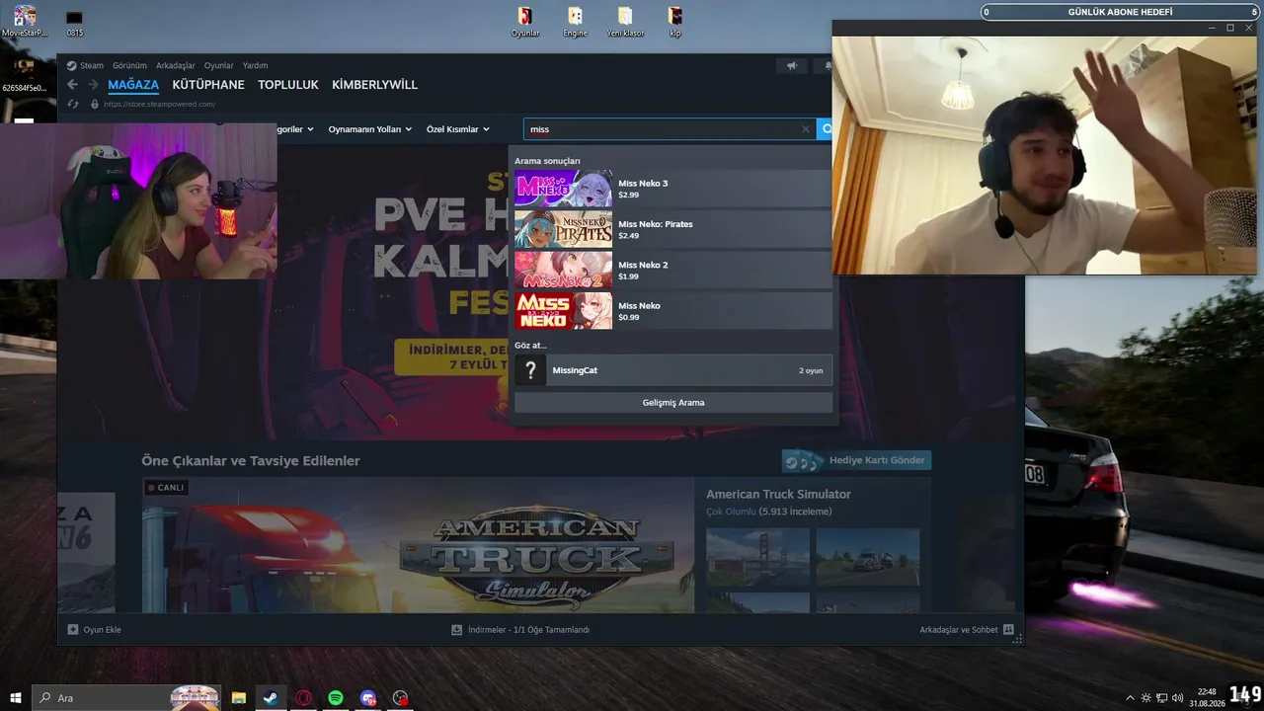The image size is (1264, 711).
Task: Open Steam announcements megaphone icon
Action: [792, 66]
